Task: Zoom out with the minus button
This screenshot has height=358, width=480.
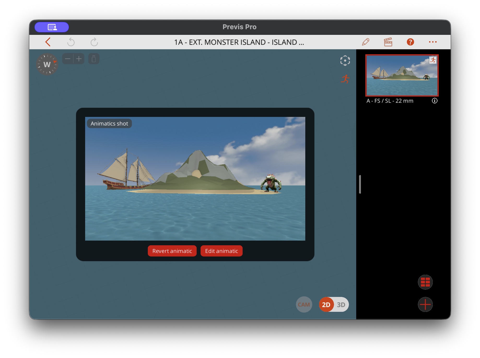Action: click(x=68, y=59)
